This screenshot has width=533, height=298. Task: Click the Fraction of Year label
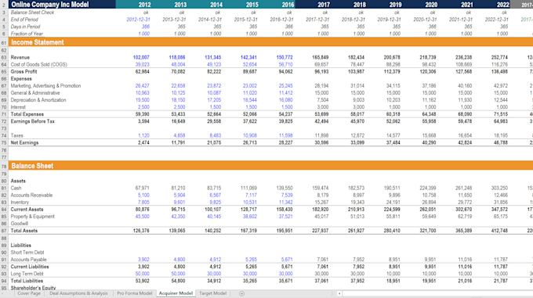tap(27, 34)
